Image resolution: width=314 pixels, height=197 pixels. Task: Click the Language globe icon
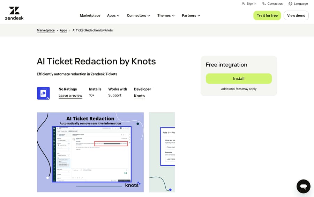[x=290, y=3]
